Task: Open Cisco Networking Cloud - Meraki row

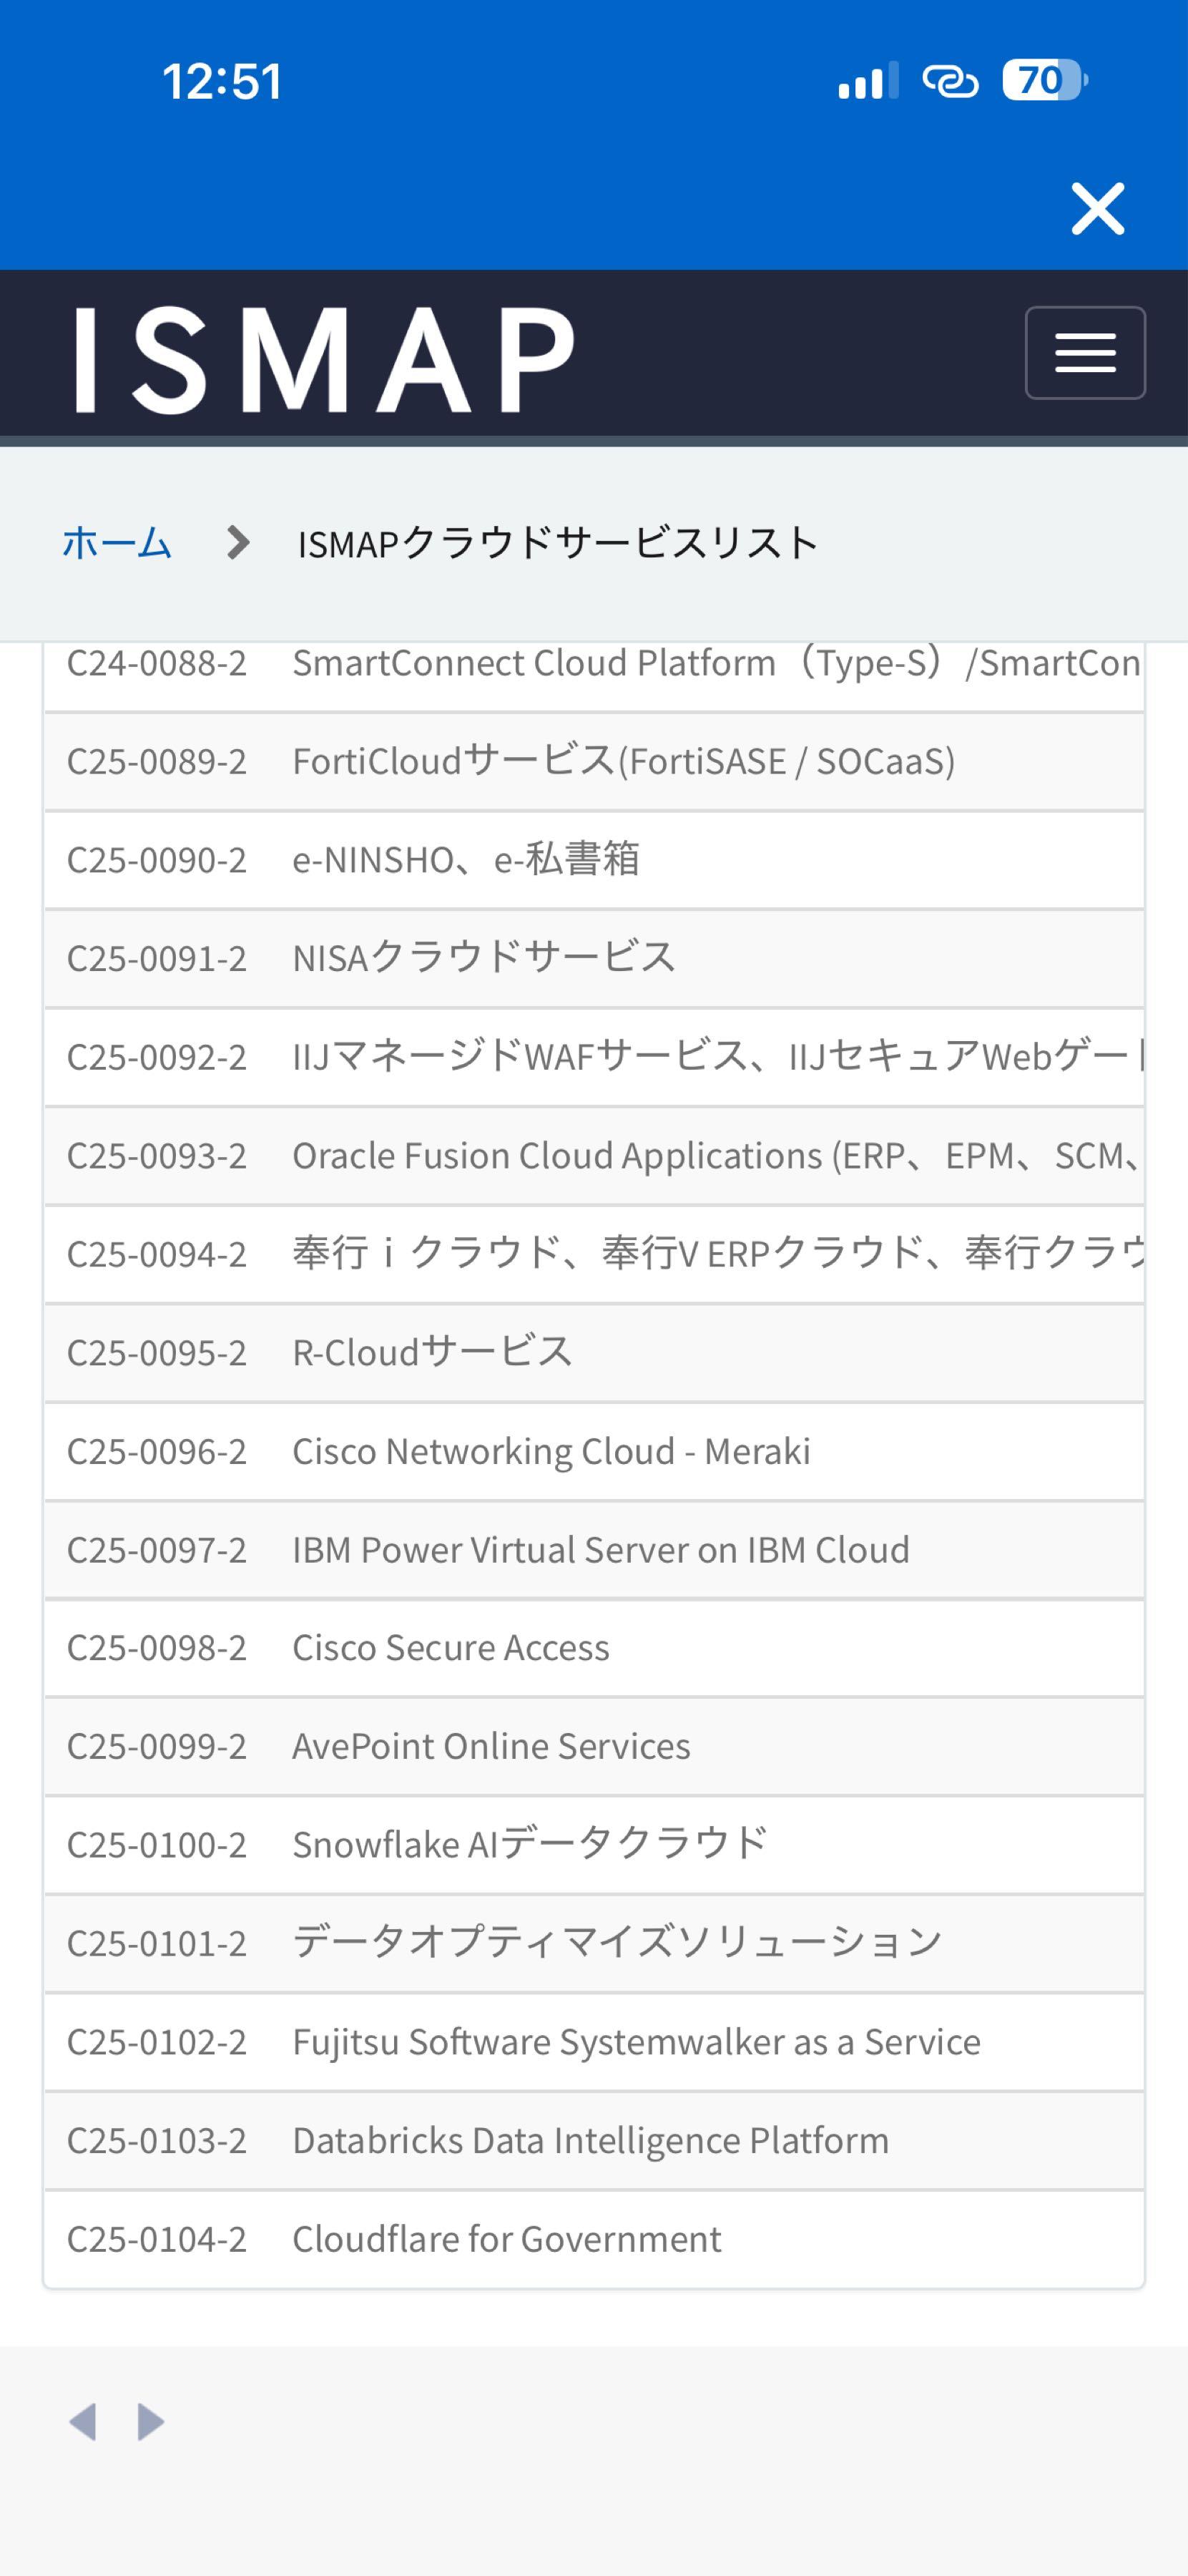Action: (x=551, y=1451)
